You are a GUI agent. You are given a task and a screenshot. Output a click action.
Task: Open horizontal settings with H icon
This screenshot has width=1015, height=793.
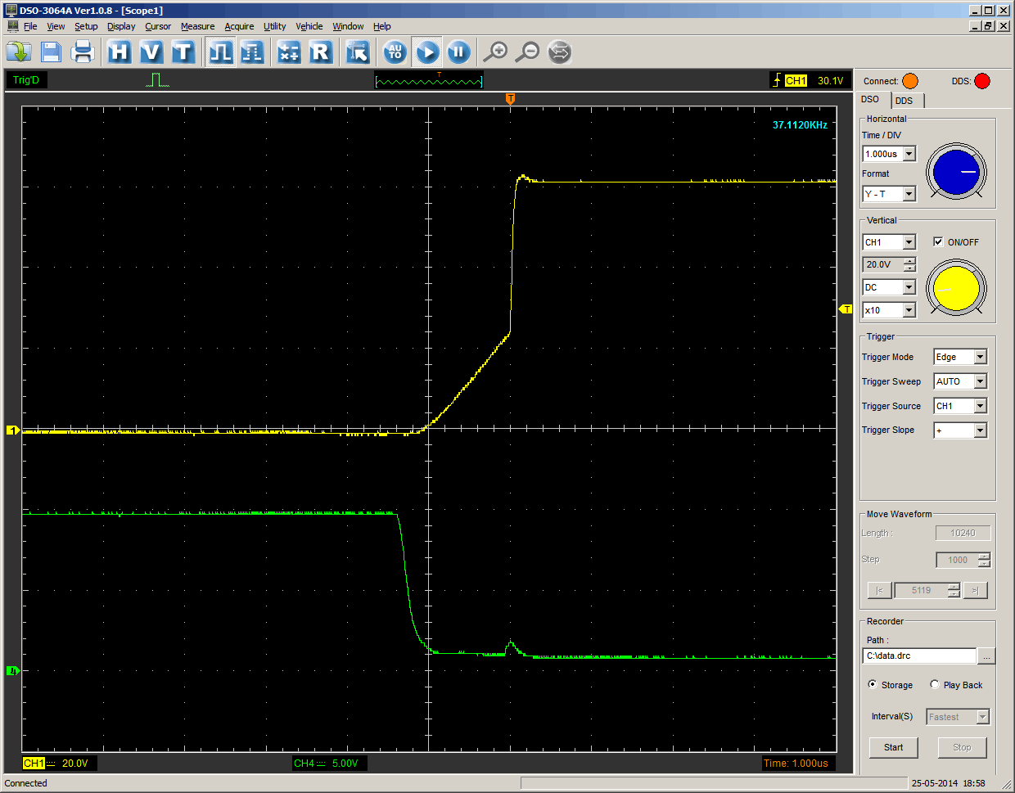120,52
